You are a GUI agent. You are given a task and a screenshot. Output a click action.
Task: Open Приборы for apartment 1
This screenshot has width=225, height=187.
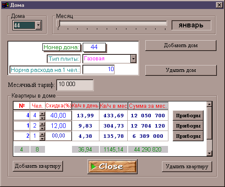(x=188, y=126)
